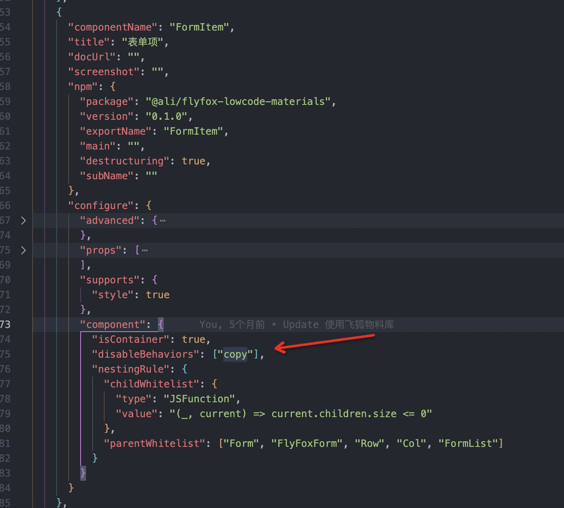The width and height of the screenshot is (564, 508).
Task: Click the value "FormItem" on line 154
Action: point(201,27)
